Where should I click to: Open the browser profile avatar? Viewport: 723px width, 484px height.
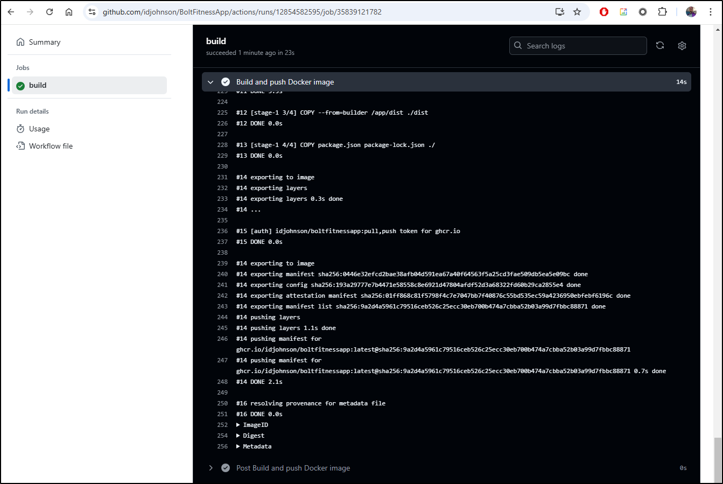(691, 12)
